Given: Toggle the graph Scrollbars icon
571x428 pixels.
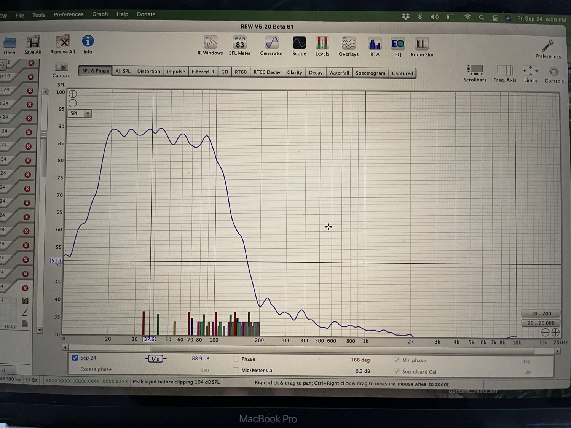Looking at the screenshot, I should click(475, 70).
